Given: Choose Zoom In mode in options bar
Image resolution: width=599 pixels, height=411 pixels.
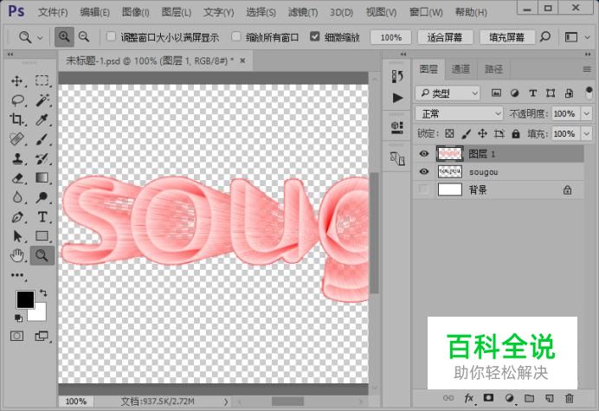Looking at the screenshot, I should coord(64,36).
